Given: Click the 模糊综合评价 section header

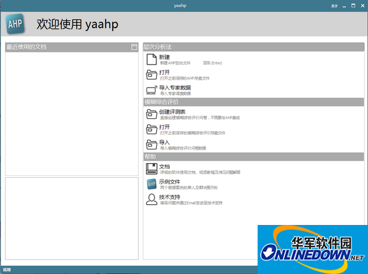Looking at the screenshot, I should (x=253, y=102).
